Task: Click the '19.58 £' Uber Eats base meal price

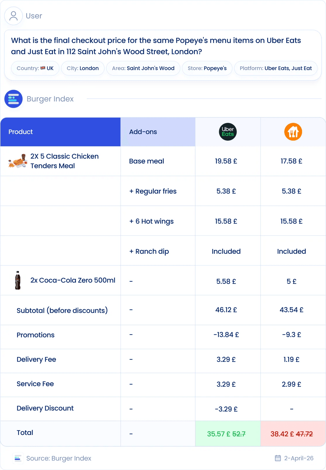Action: click(x=226, y=161)
